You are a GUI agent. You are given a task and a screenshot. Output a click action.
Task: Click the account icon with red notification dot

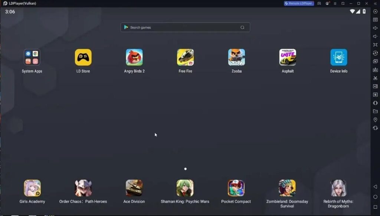pos(327,3)
